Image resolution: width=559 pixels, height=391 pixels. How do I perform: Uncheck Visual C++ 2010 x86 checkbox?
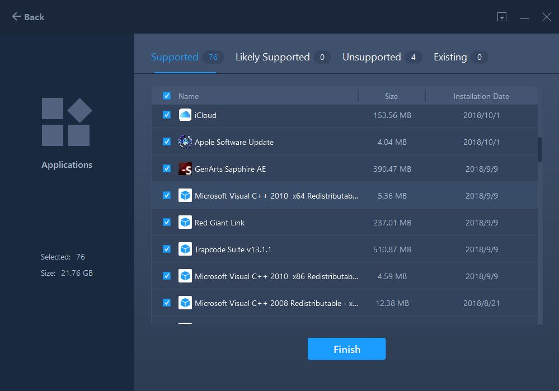(x=167, y=276)
